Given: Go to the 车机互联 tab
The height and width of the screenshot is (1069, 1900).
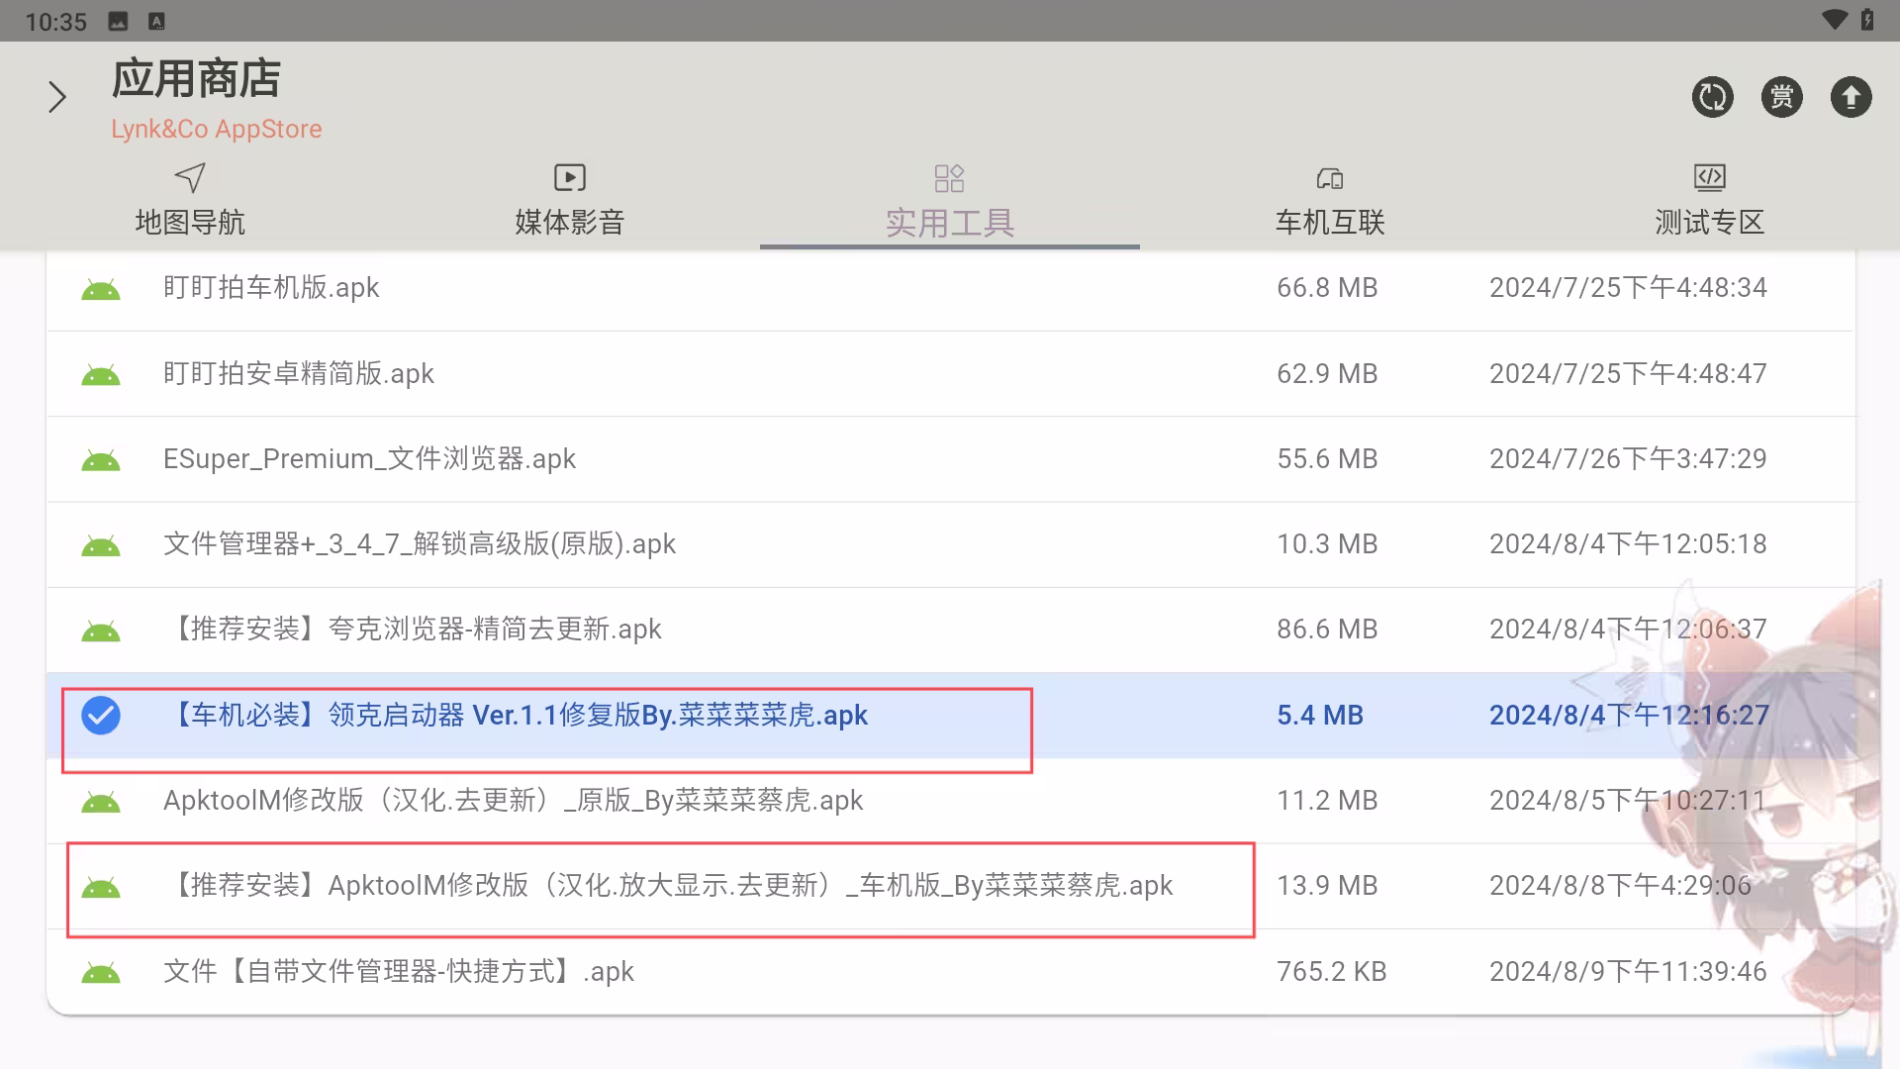Looking at the screenshot, I should [1329, 201].
